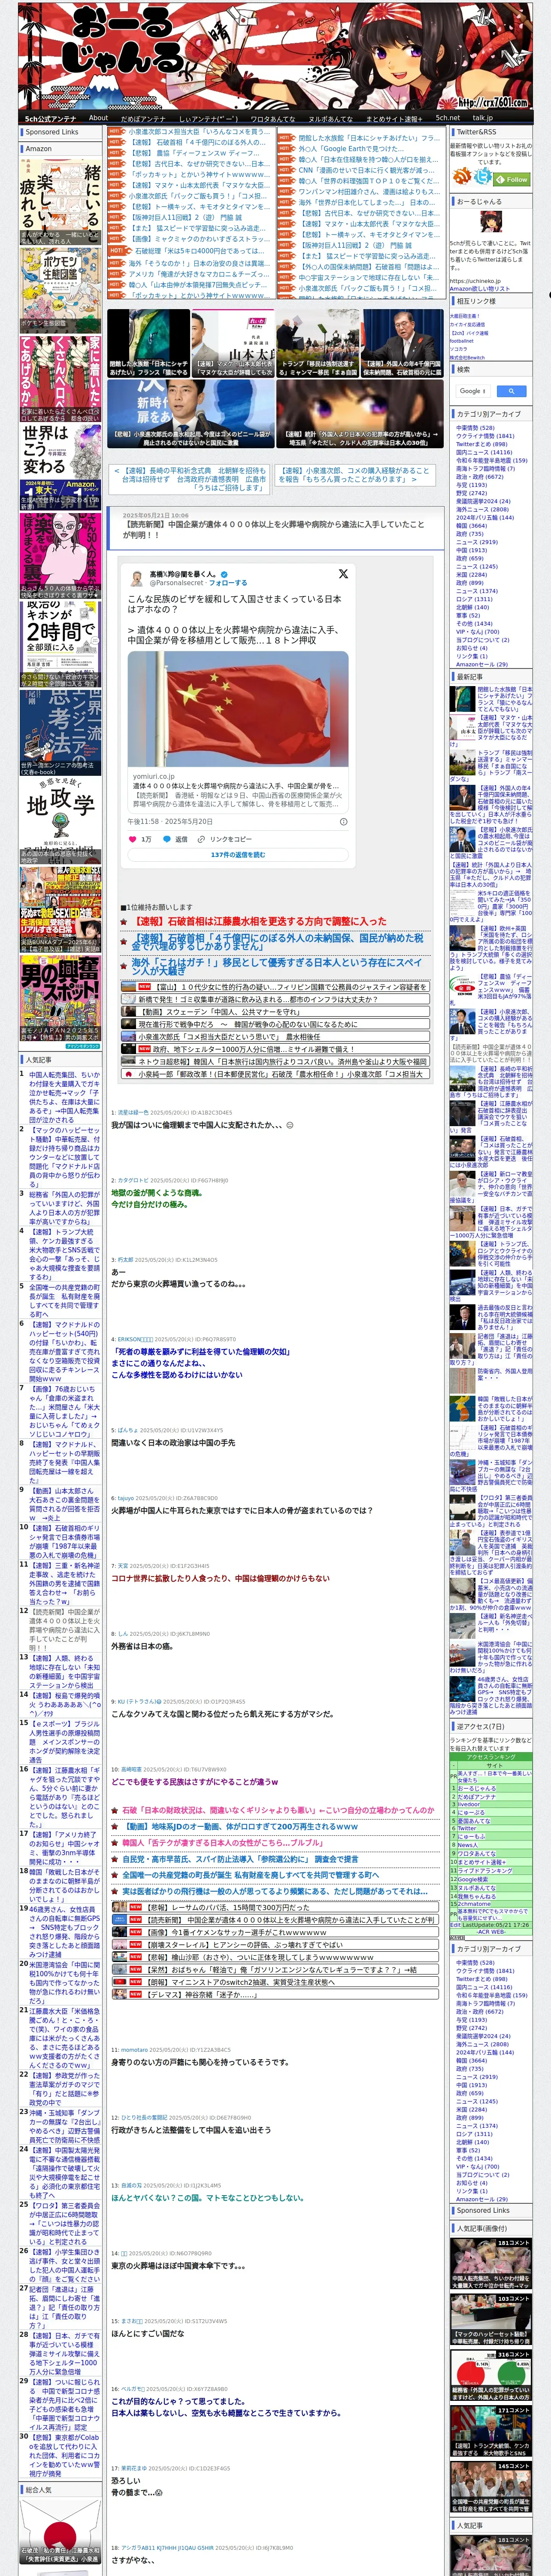This screenshot has width=551, height=2576.
Task: Click the トランプ「移民は強制送還」 thumbnail
Action: [x=318, y=343]
